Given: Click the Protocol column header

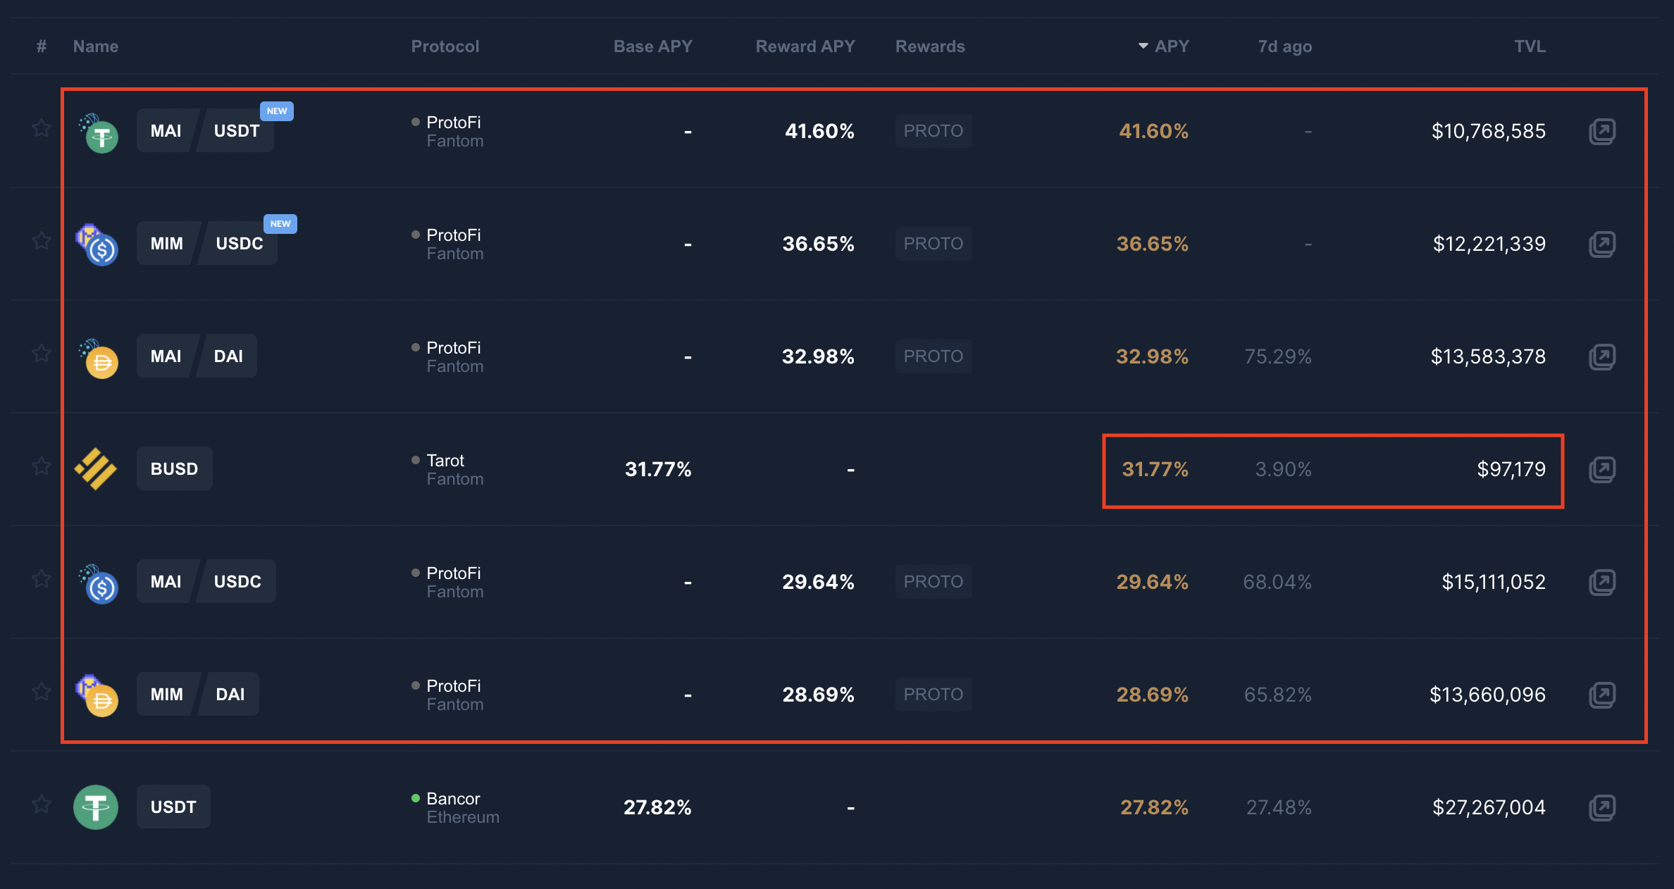Looking at the screenshot, I should pyautogui.click(x=445, y=46).
